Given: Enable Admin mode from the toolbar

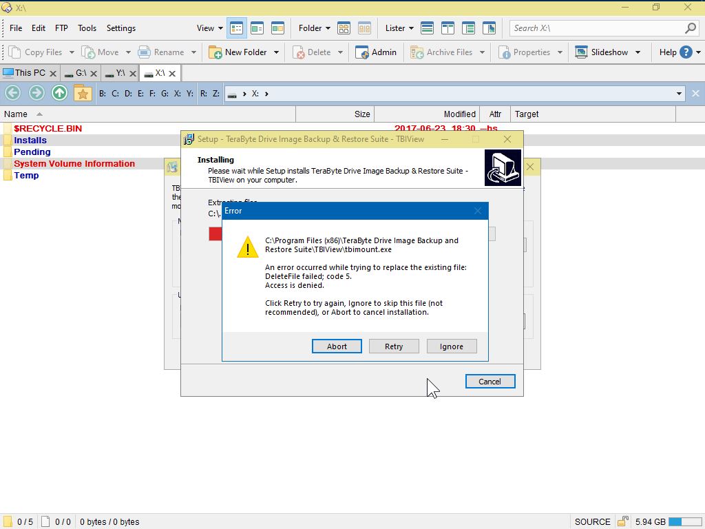Looking at the screenshot, I should 376,52.
